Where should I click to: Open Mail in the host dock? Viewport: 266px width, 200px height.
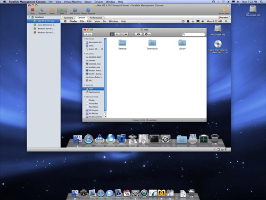pos(92,193)
